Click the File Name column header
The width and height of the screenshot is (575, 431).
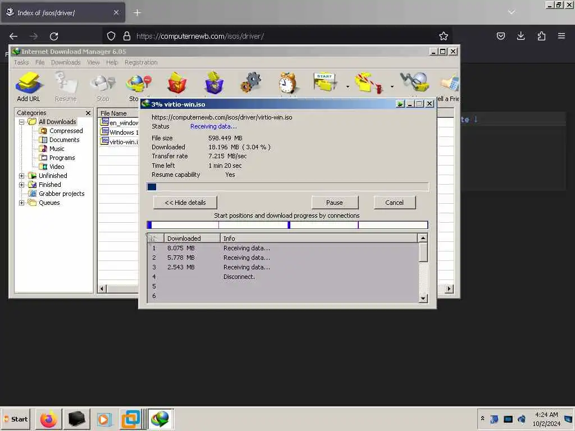[118, 113]
